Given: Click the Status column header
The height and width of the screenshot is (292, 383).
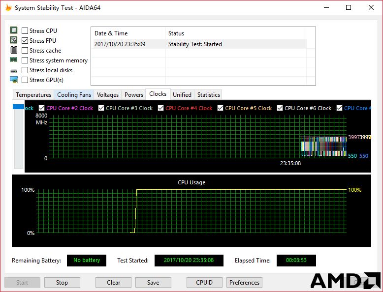Looking at the screenshot, I should (x=236, y=33).
